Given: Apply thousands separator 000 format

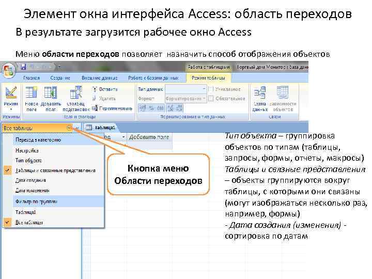Looking at the screenshot, I should point(160,108).
